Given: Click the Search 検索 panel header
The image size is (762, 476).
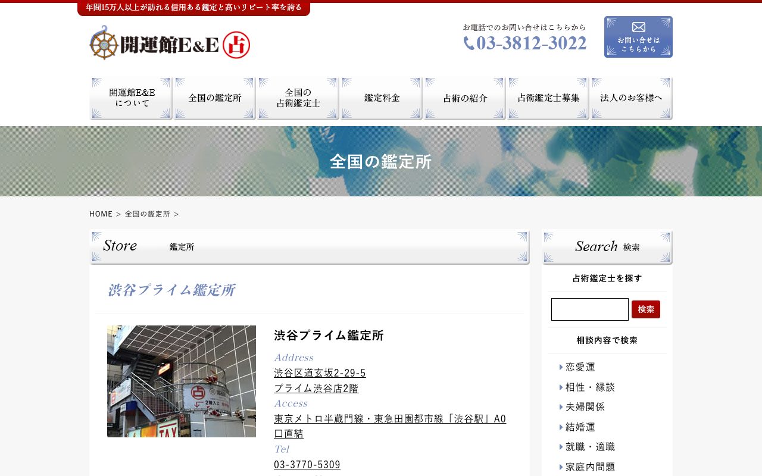Looking at the screenshot, I should coord(607,247).
